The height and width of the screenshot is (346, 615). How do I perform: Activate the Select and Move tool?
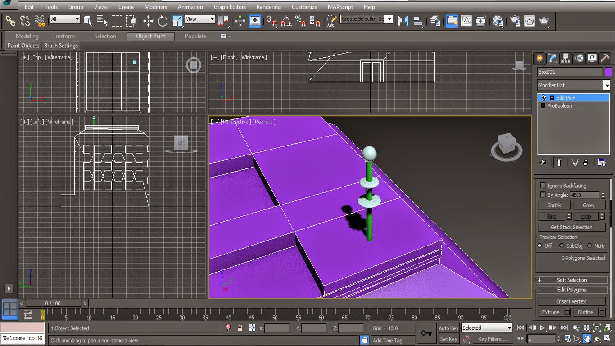(x=148, y=21)
